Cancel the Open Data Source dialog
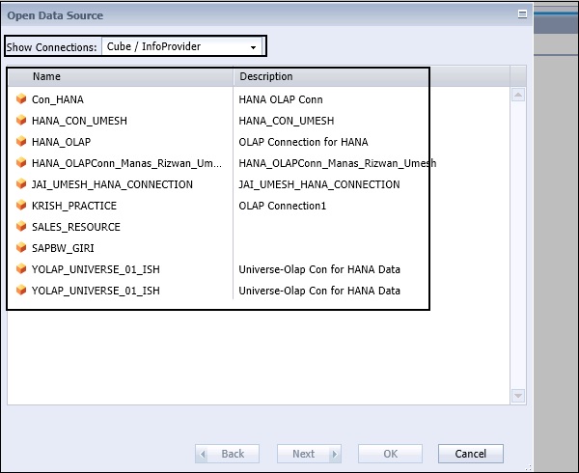Screen dimensions: 579x473 point(471,454)
